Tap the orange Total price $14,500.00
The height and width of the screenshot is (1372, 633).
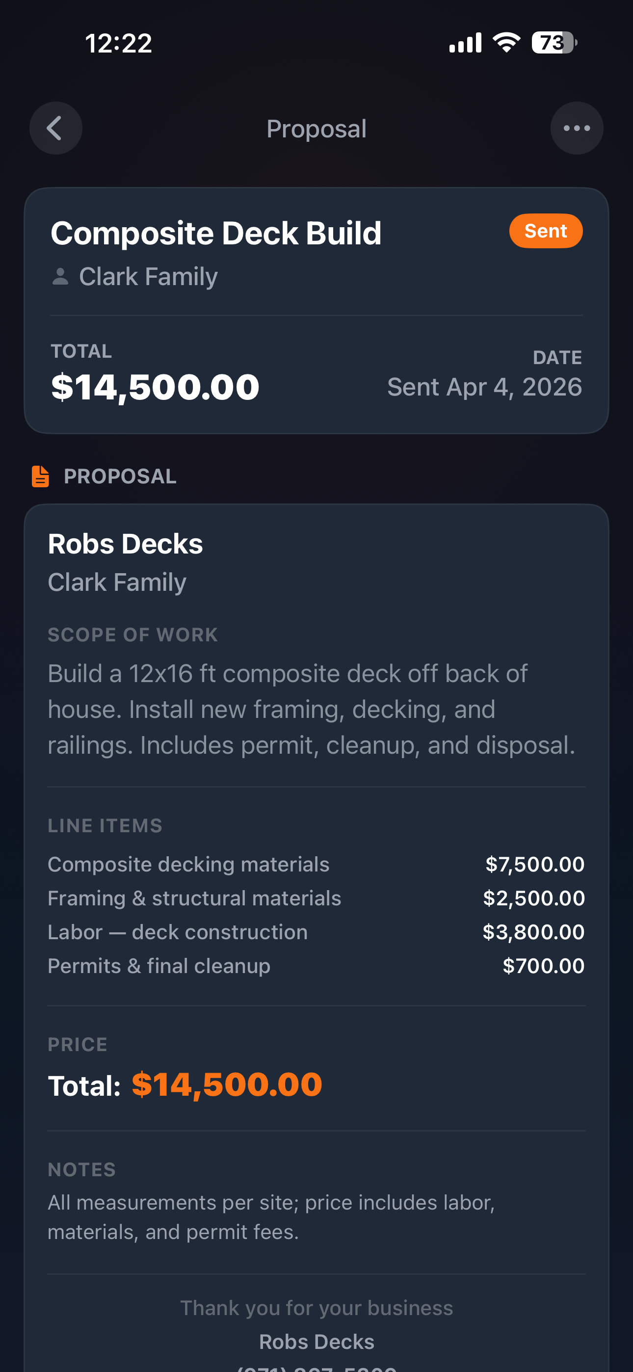click(x=227, y=1084)
